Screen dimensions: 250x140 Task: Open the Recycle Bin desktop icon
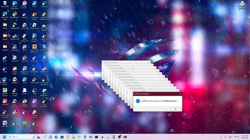(x=5, y=4)
